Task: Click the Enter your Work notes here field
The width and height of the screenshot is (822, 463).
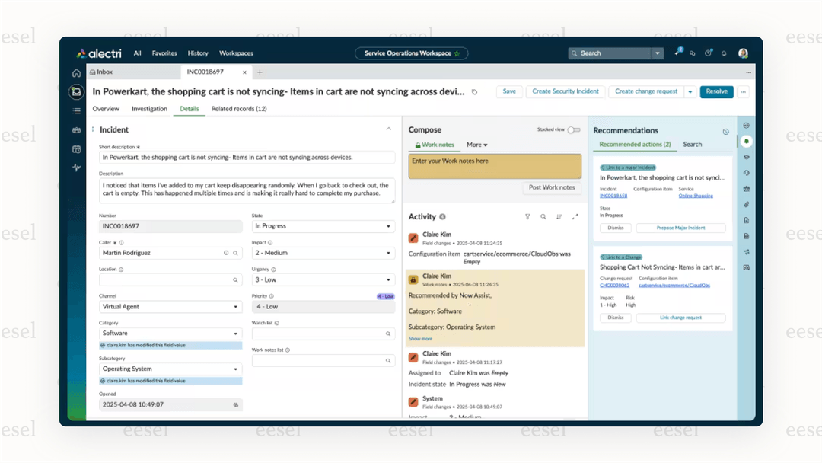Action: [495, 165]
